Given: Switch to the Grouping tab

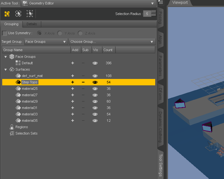Looking at the screenshot, I should (12, 24).
